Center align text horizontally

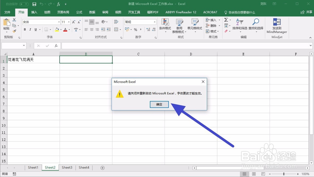(92, 30)
